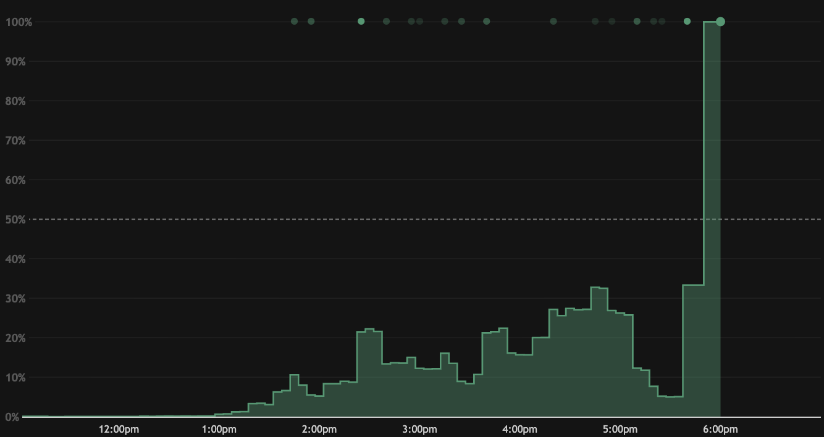Click the 6:00pm time label
This screenshot has height=437, width=824.
720,429
